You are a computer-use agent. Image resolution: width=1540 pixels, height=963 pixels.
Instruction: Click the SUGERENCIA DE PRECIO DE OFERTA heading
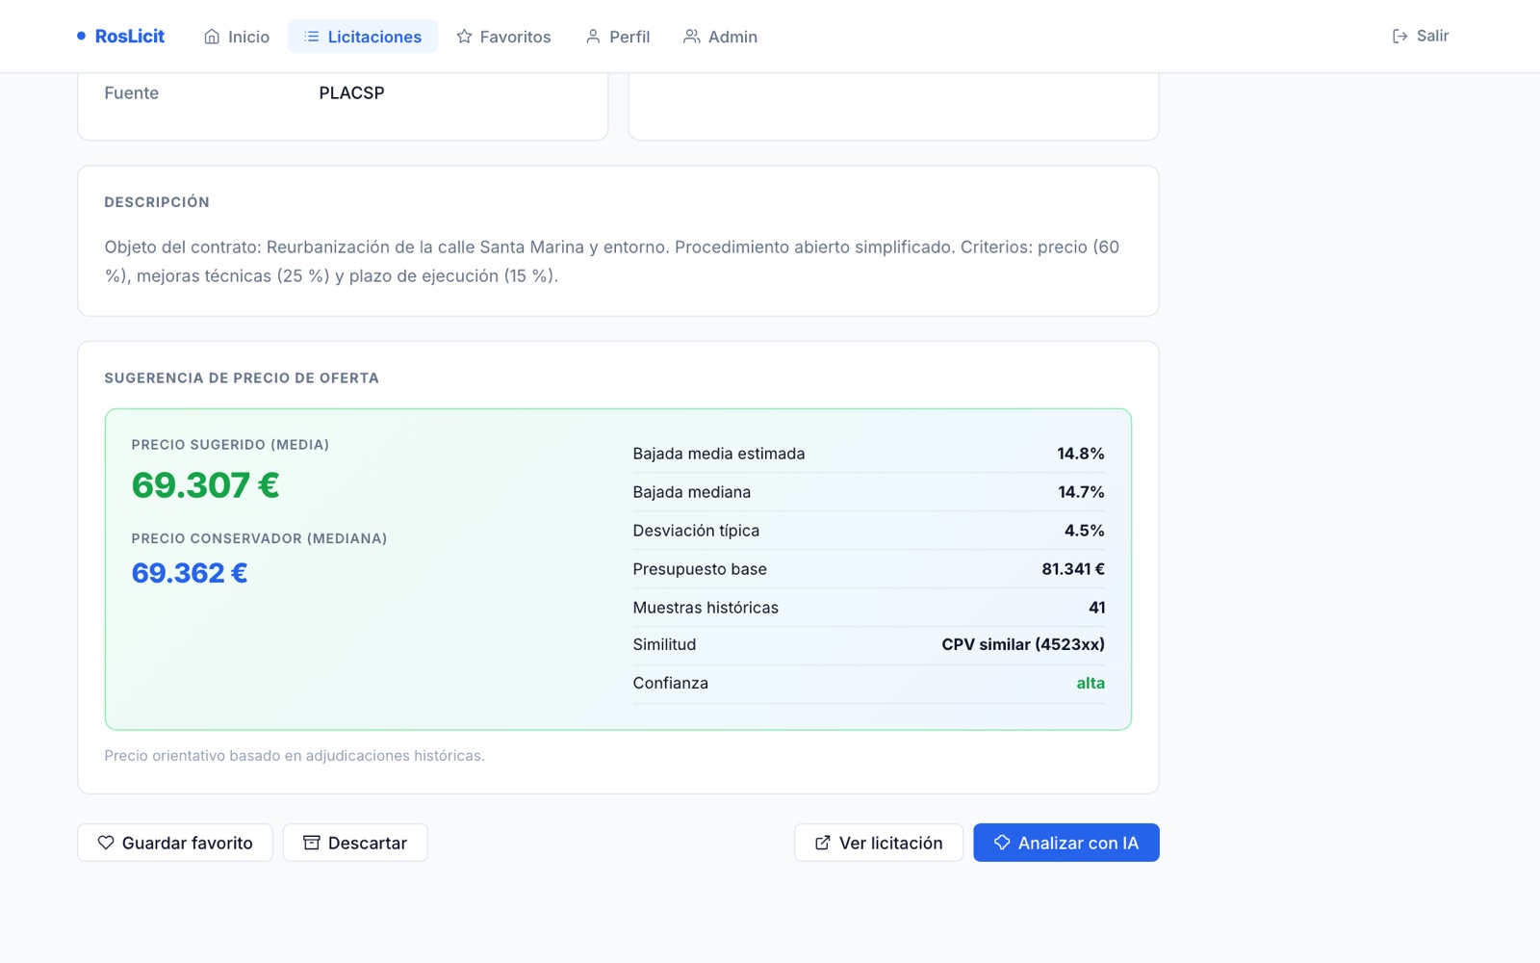[x=242, y=378]
